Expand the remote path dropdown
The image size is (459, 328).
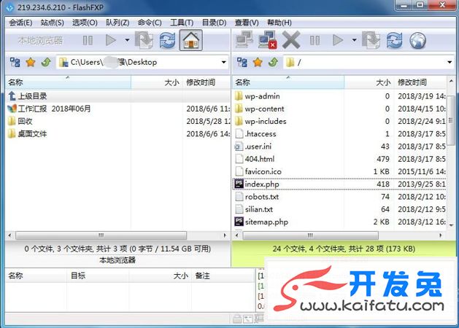tap(450, 62)
